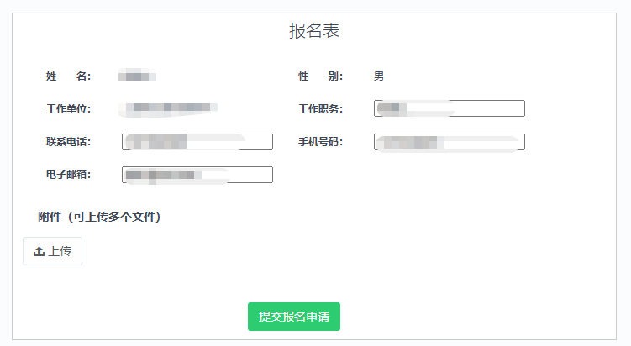The image size is (631, 346).
Task: Click the upload arrow icon
Action: (39, 251)
